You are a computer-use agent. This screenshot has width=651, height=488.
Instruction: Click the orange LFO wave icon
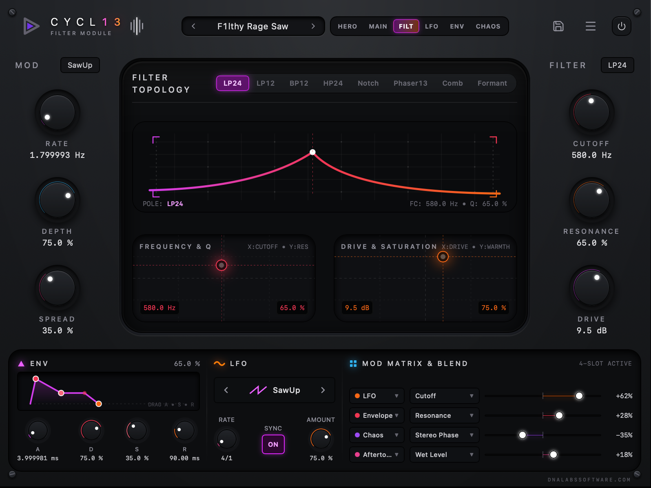(219, 364)
